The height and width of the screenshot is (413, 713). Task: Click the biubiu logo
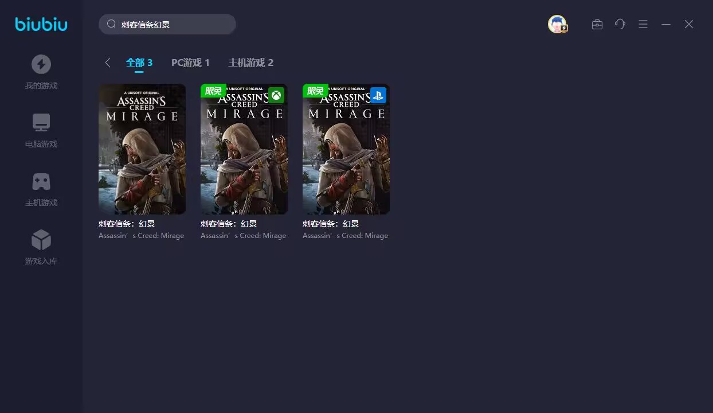[x=41, y=24]
